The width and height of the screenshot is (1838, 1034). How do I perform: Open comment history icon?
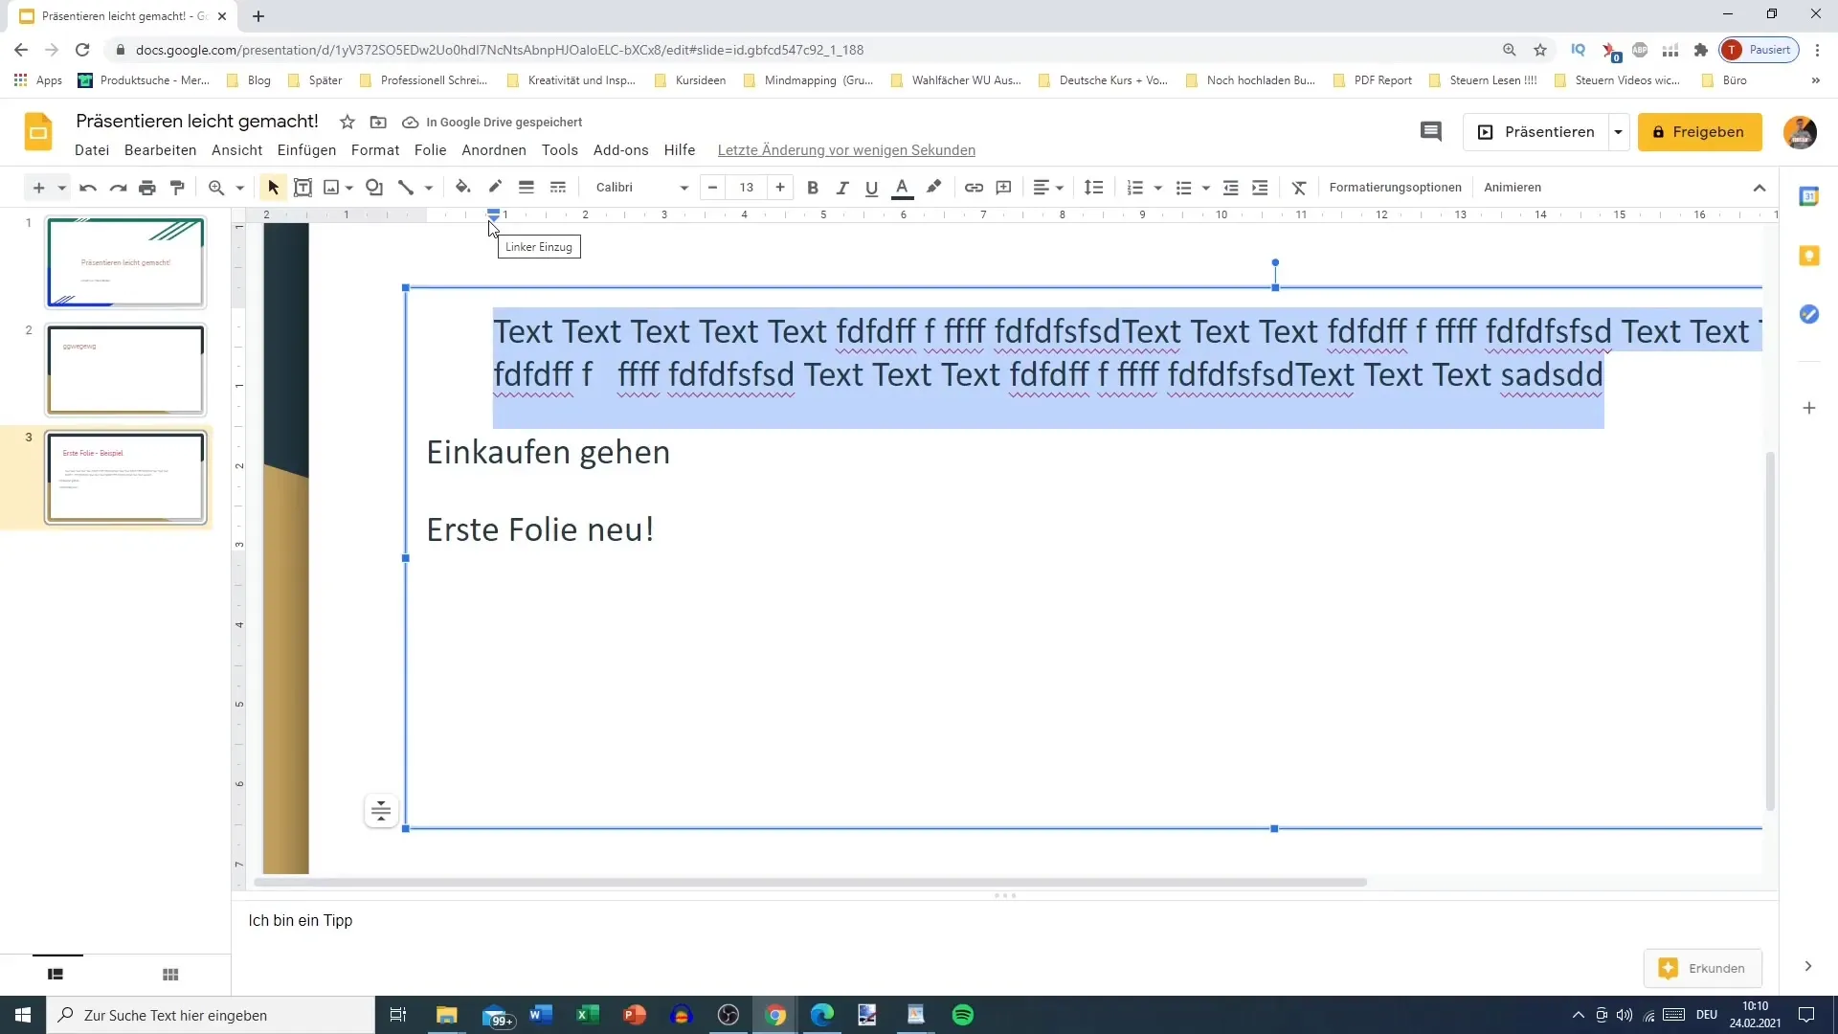[1431, 132]
